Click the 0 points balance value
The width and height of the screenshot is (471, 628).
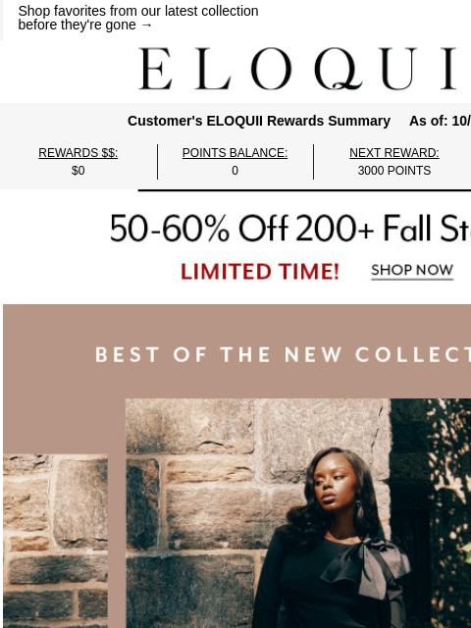point(235,171)
